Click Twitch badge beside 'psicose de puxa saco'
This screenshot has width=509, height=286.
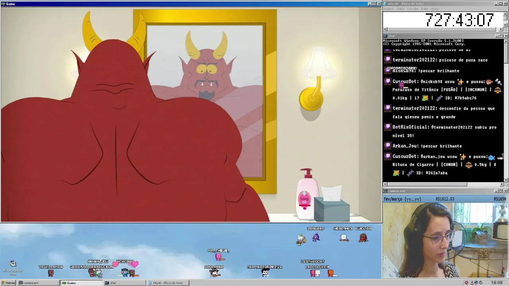click(x=388, y=60)
